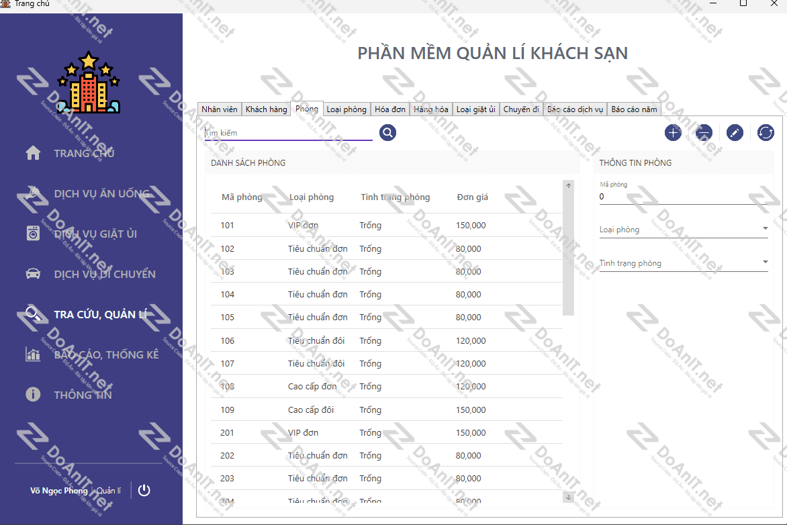Switch to the Hàng hóa tab
Screen dimensions: 787x525
click(x=431, y=109)
